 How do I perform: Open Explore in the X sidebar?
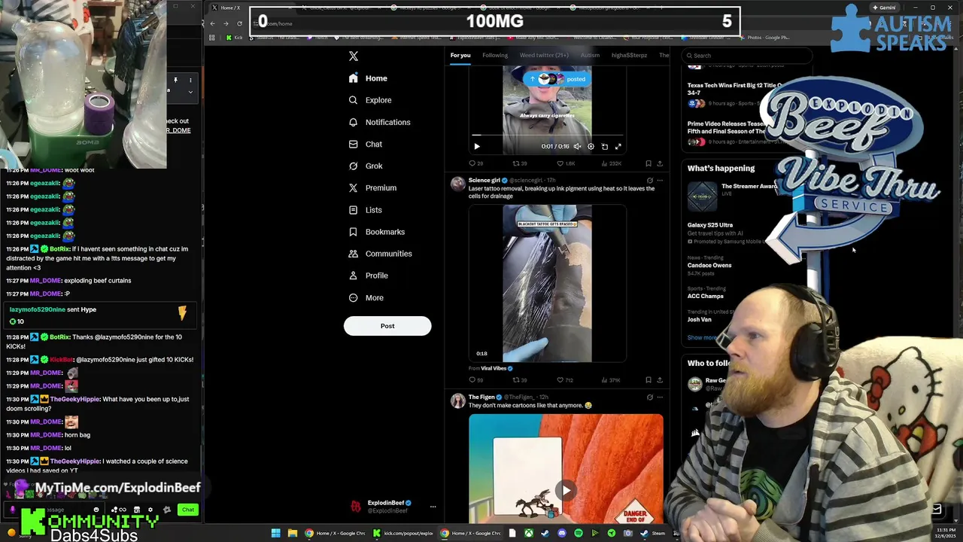tap(370, 100)
